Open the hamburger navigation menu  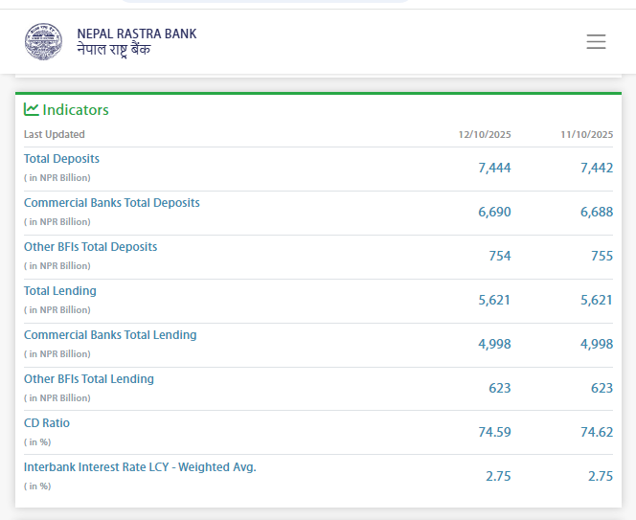point(596,41)
